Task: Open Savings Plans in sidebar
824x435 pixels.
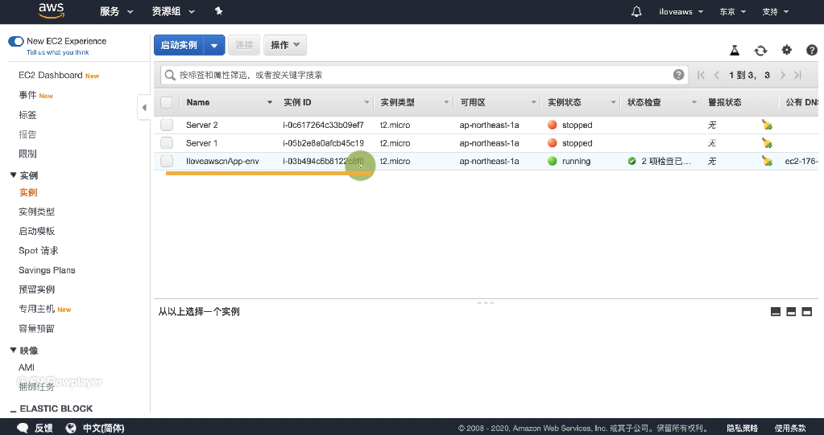Action: coord(47,269)
